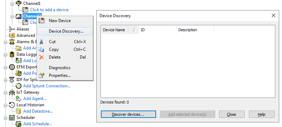Sort by Device Name column header
Image resolution: width=282 pixels, height=127 pixels.
coord(120,30)
